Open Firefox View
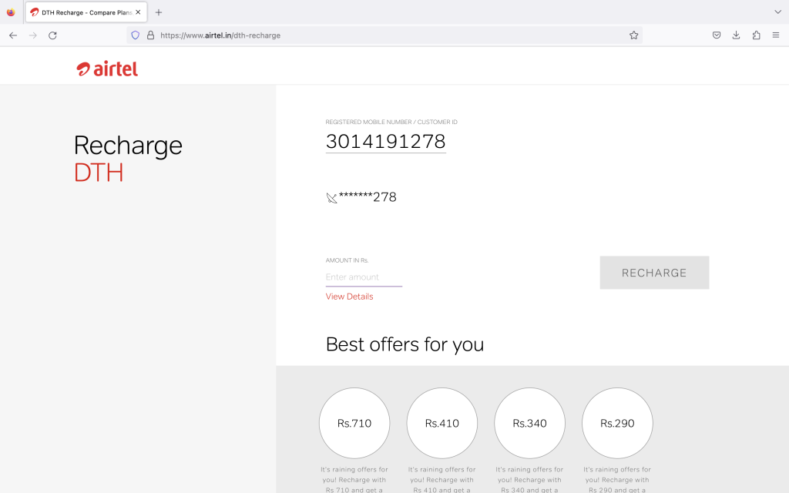Image resolution: width=789 pixels, height=493 pixels. [x=11, y=12]
